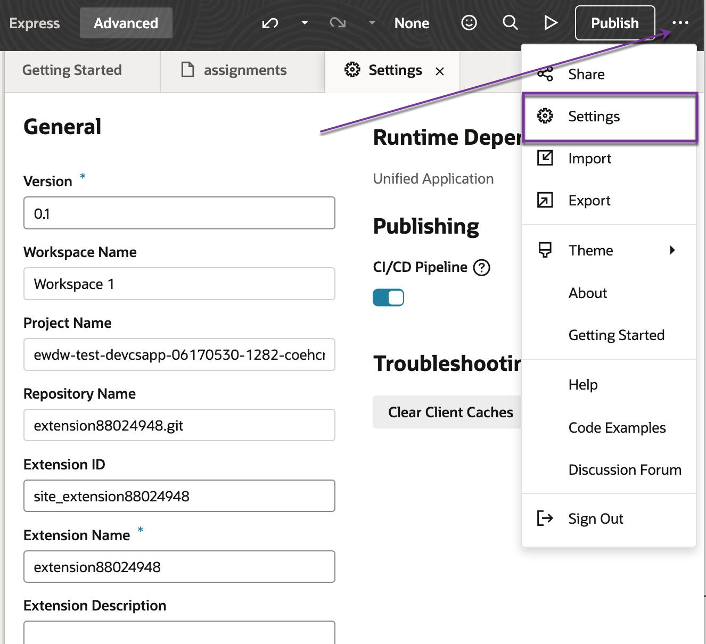
Task: Select Sign Out from the menu
Action: coord(595,519)
